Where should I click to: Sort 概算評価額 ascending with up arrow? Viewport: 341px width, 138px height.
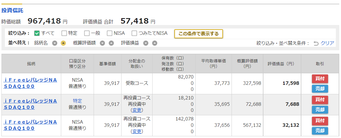111,43
